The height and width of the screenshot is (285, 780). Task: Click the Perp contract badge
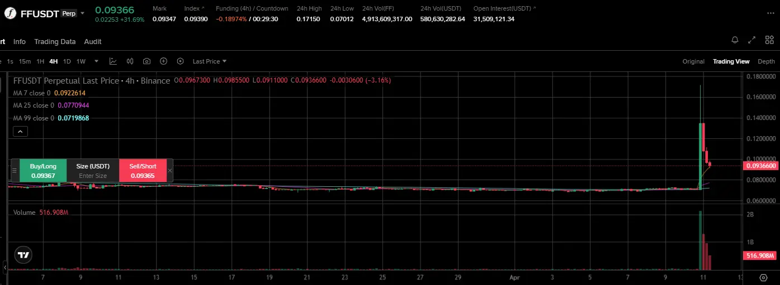69,13
